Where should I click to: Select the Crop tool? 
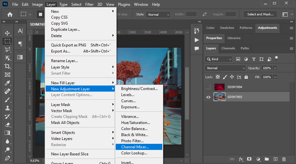click(7, 66)
